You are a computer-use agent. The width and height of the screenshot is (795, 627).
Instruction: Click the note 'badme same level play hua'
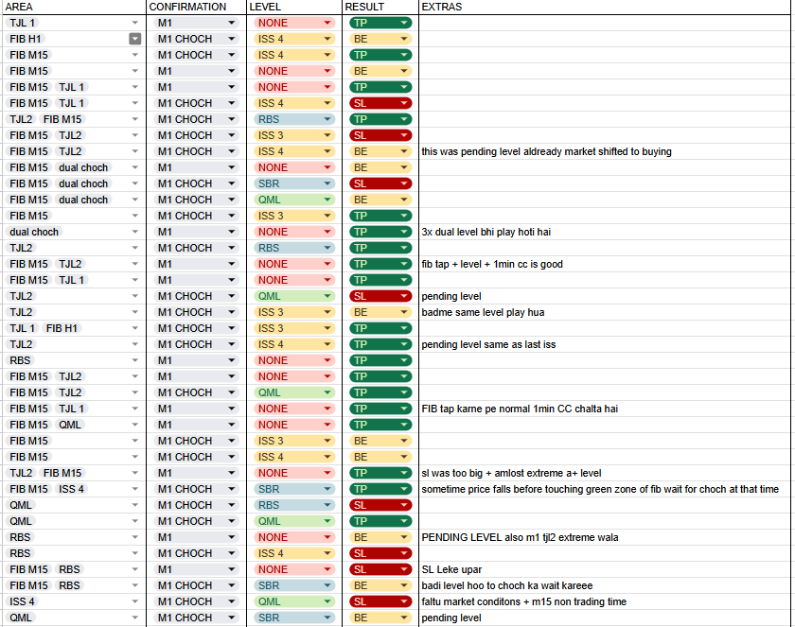483,312
